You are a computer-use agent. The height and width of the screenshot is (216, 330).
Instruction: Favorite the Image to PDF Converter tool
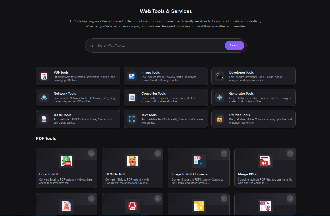pyautogui.click(x=224, y=153)
